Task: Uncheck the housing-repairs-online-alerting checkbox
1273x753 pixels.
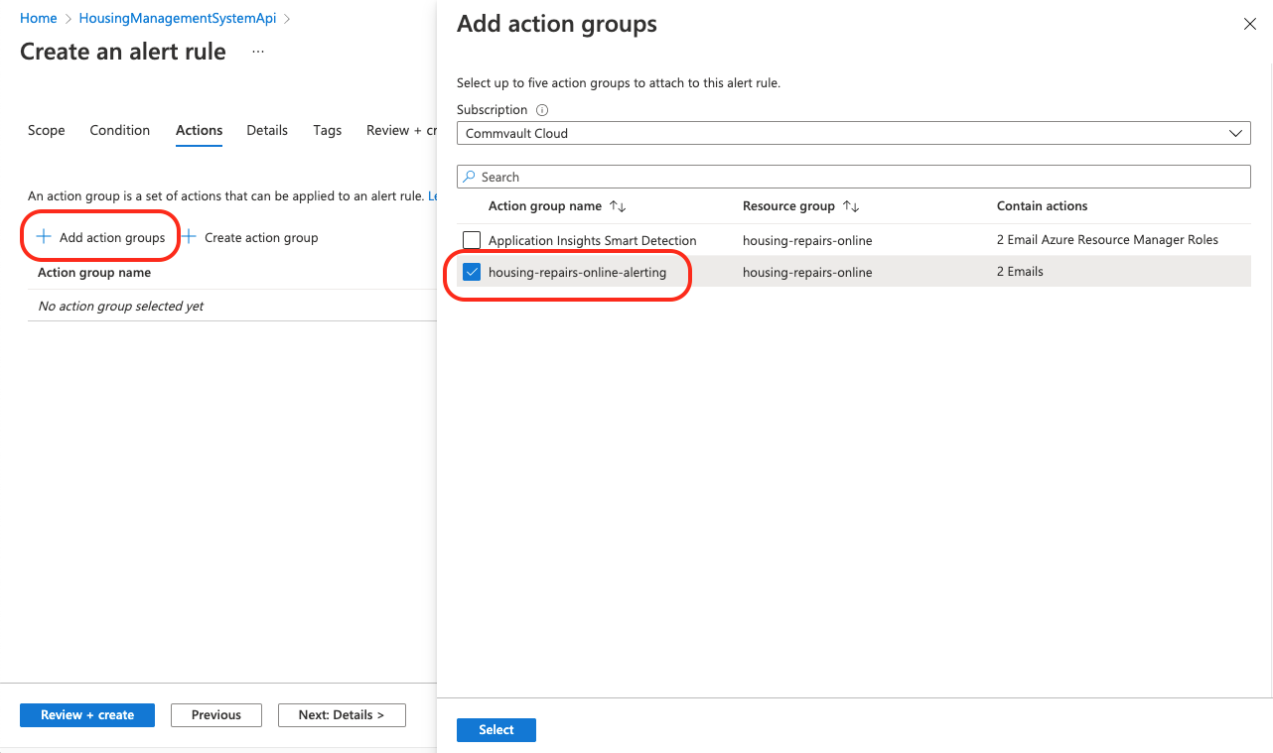Action: (472, 272)
